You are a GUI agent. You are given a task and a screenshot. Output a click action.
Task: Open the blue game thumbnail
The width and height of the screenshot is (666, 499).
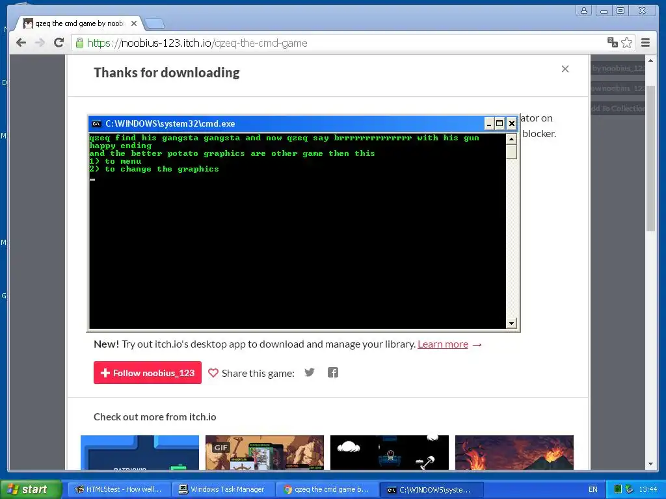pyautogui.click(x=140, y=452)
